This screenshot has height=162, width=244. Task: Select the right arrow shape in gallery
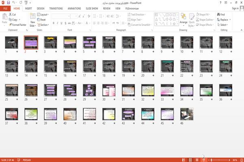tap(167, 19)
